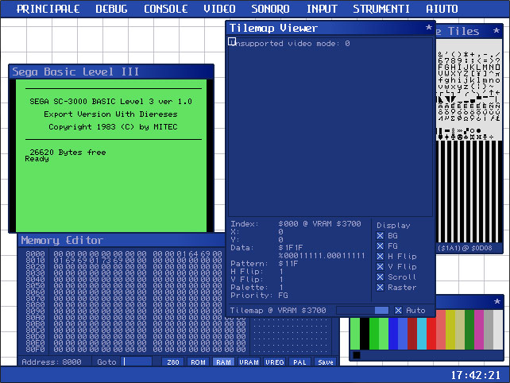This screenshot has width=510, height=383.
Task: Click the Save button in Memory Editor
Action: [326, 362]
